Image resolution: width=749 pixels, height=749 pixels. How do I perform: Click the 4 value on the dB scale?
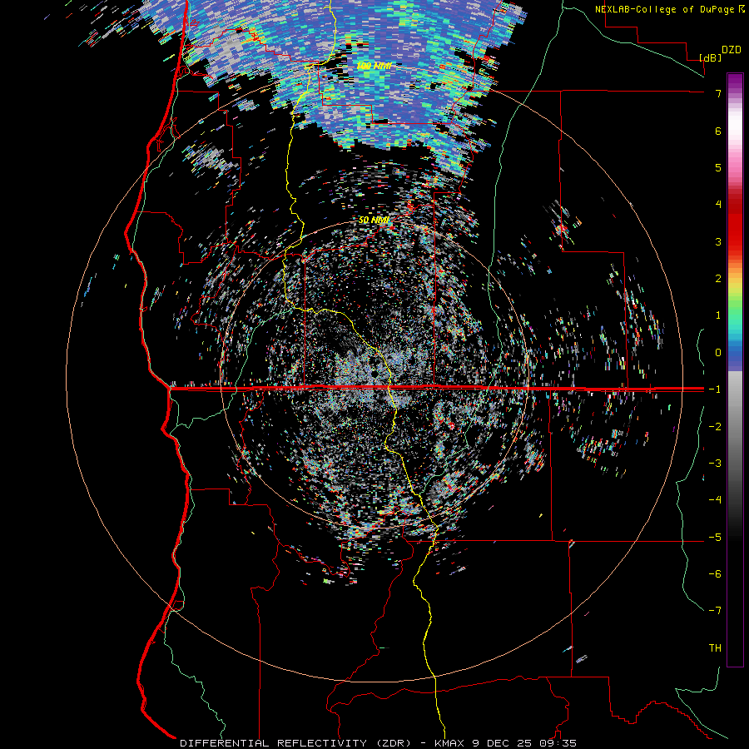point(718,205)
